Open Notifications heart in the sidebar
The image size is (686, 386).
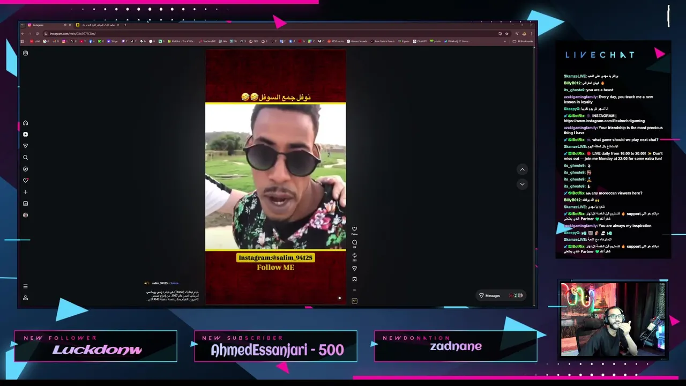pyautogui.click(x=25, y=180)
